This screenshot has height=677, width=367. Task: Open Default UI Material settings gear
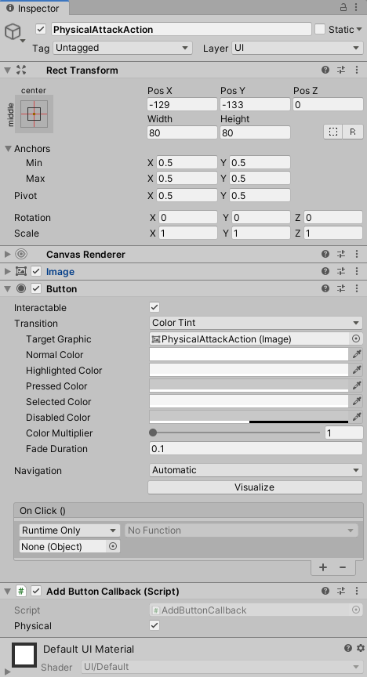click(x=361, y=648)
